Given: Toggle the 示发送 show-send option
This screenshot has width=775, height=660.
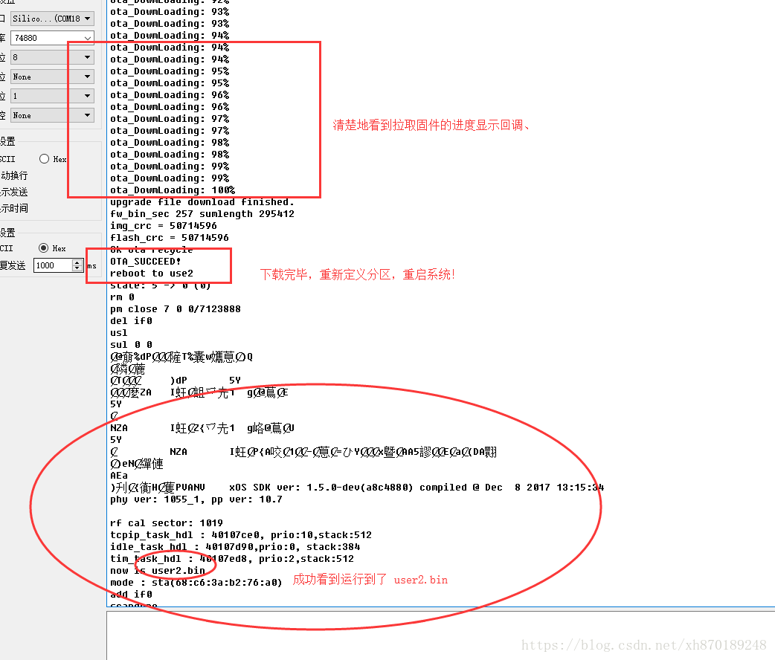Looking at the screenshot, I should click(x=14, y=192).
